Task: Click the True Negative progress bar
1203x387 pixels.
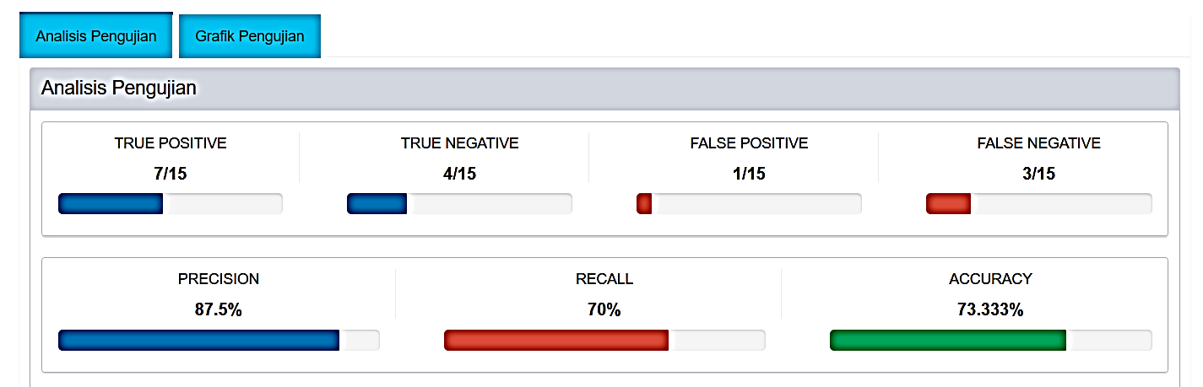Action: pos(459,204)
